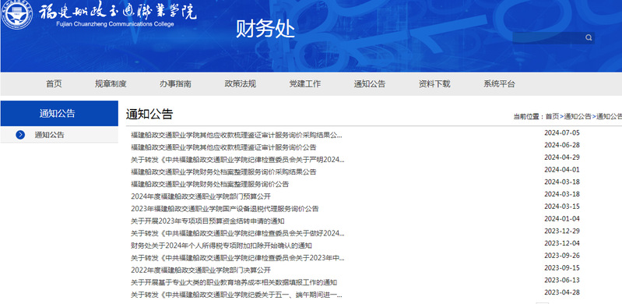Click the search input field
The image size is (622, 304).
pyautogui.click(x=548, y=37)
